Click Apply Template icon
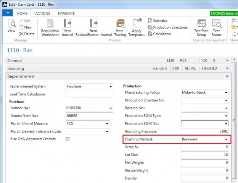The height and width of the screenshot is (183, 238). [x=137, y=23]
